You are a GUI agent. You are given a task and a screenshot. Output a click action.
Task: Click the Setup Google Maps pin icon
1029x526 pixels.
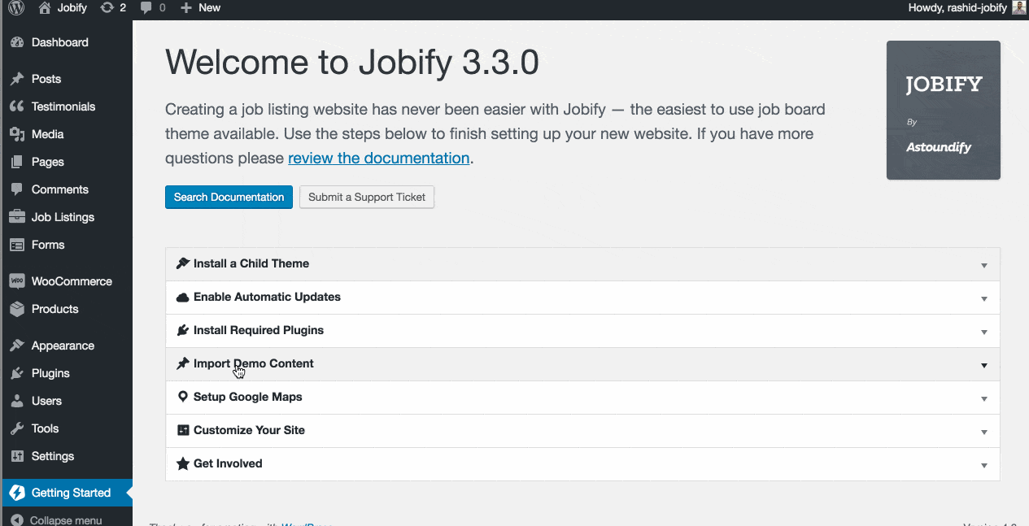[x=183, y=397]
